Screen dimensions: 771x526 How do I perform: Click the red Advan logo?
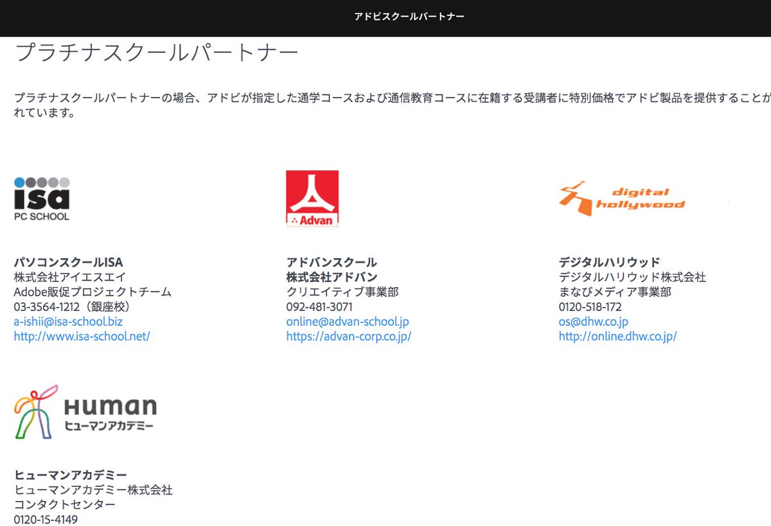coord(312,198)
